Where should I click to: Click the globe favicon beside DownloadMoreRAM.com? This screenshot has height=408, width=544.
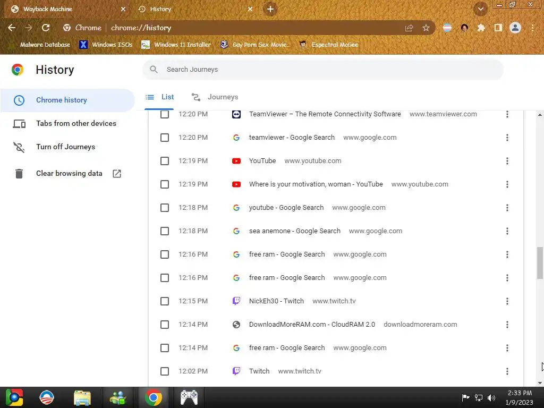pos(236,325)
